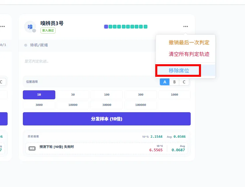This screenshot has width=245, height=187.
Task: Click the 嗅辨员3号 name heading
Action: 52,23
